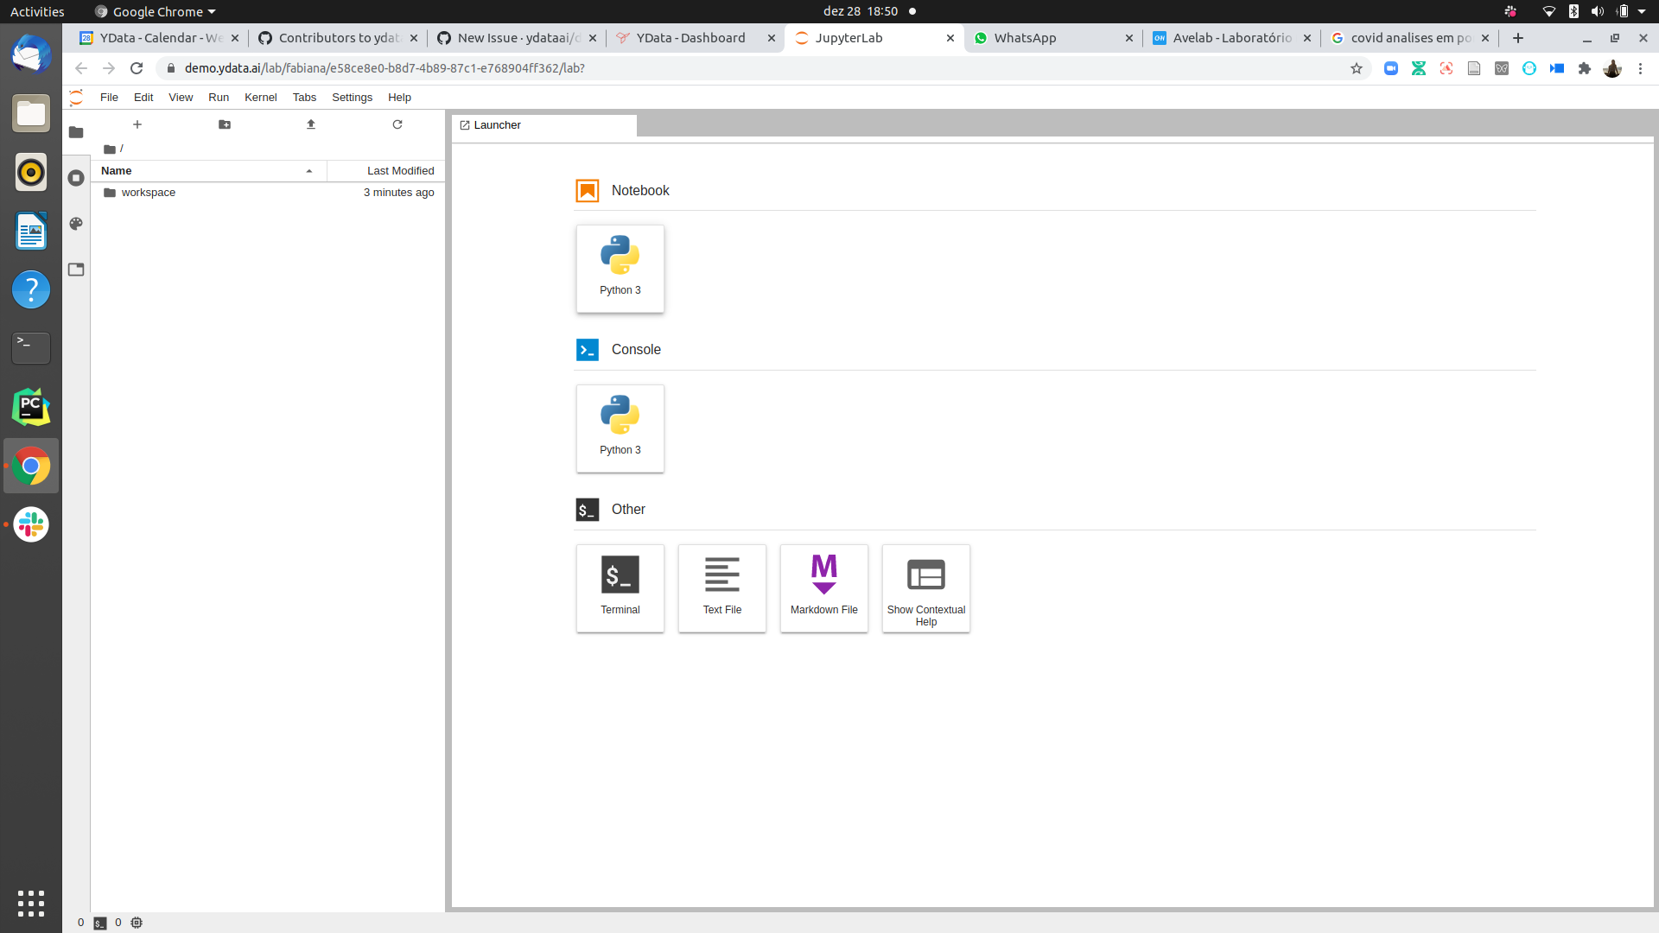Launch Python 3 console

click(620, 428)
